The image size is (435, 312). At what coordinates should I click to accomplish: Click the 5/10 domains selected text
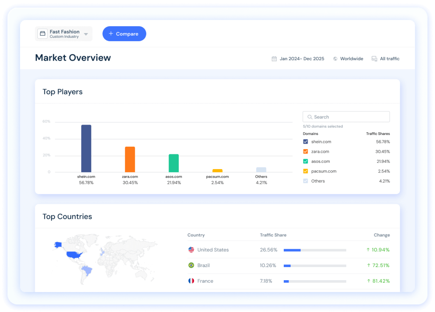[323, 126]
